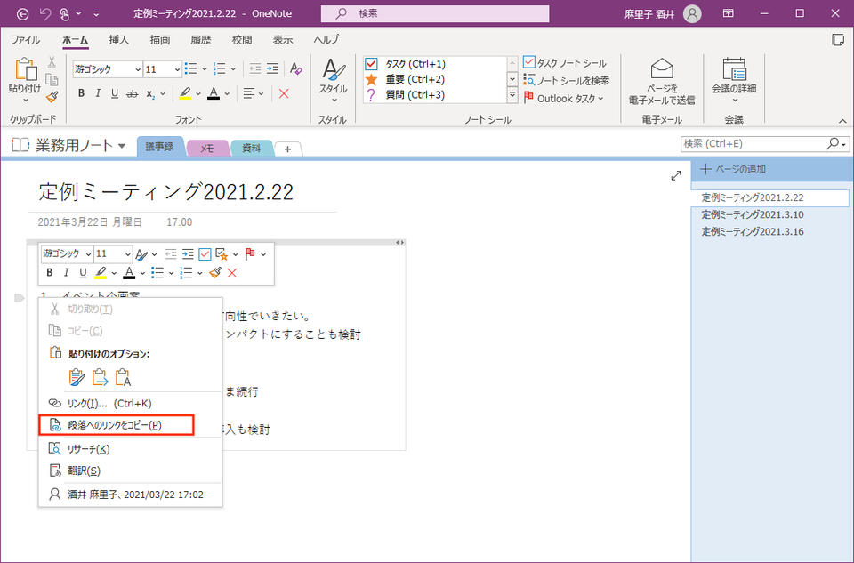Open ribbon font size 11 dropdown
The image size is (854, 563).
[177, 69]
